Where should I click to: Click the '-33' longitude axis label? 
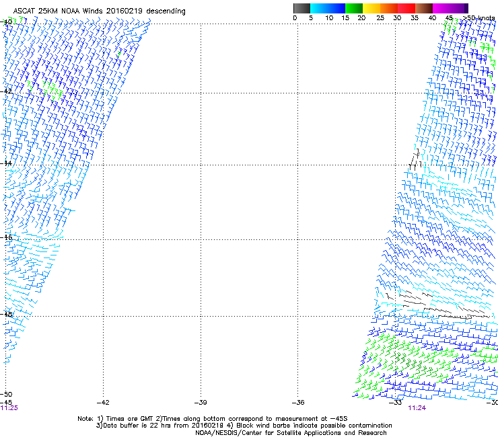click(x=396, y=403)
